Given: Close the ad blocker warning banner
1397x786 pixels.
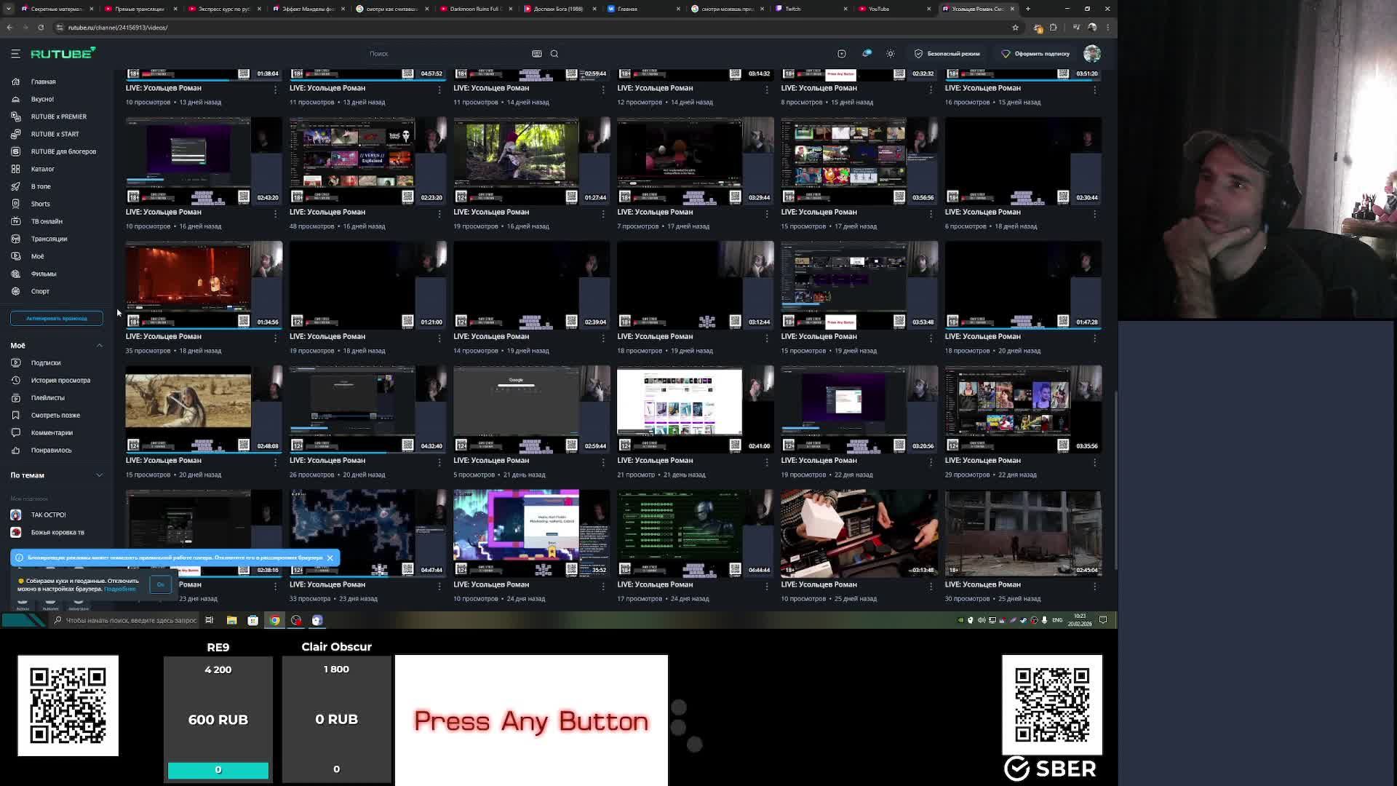Looking at the screenshot, I should tap(330, 557).
